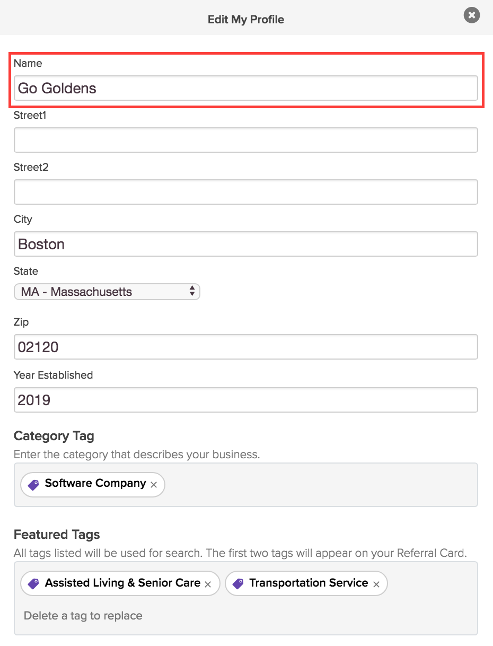Edit the Year Established field
Screen dimensions: 493x646
[x=246, y=400]
